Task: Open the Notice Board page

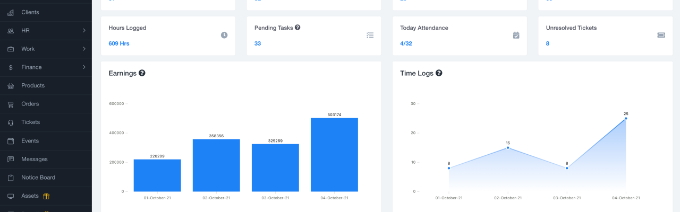Action: click(x=38, y=178)
